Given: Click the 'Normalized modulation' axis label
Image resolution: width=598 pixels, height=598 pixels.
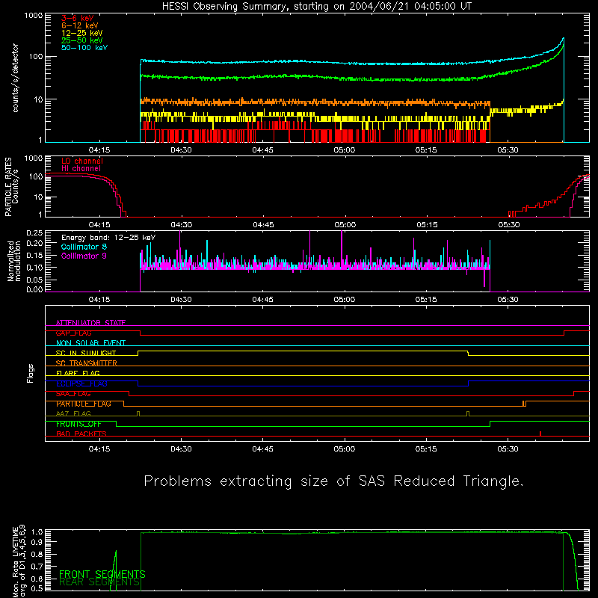Looking at the screenshot, I should (14, 261).
